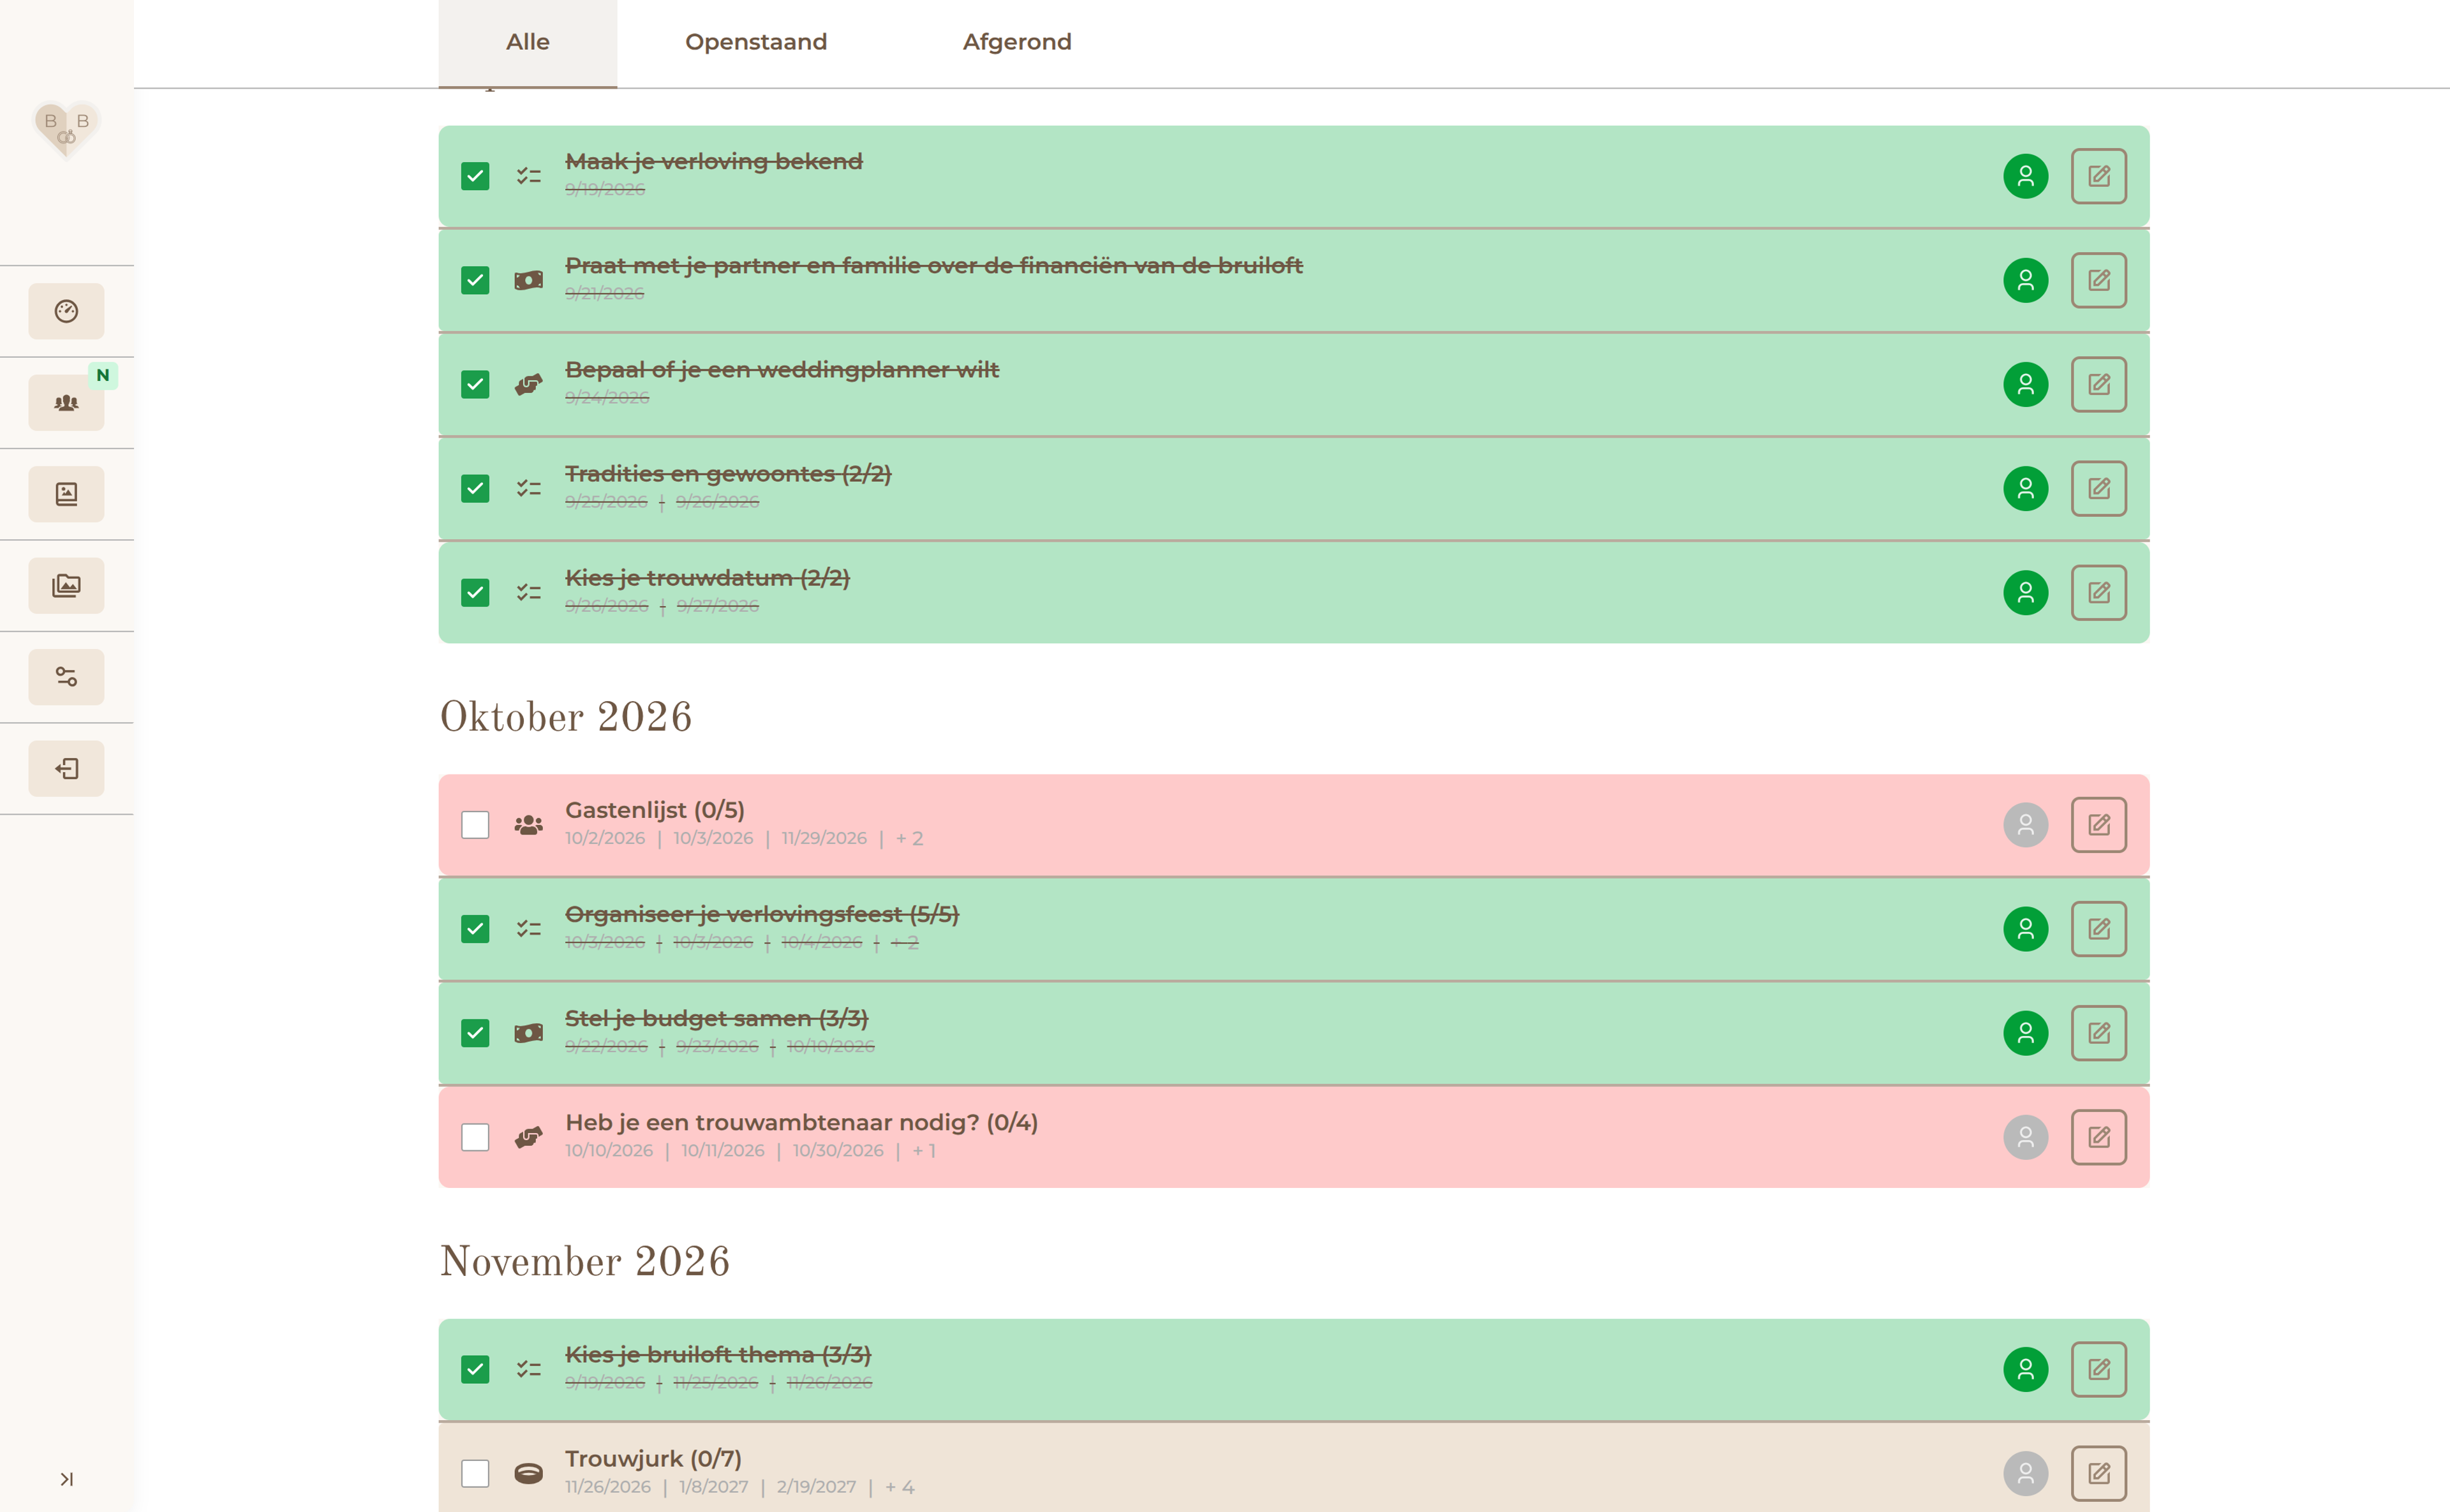This screenshot has width=2450, height=1512.
Task: Show the '+ 4' extra dates on Trouwjurk
Action: tap(899, 1487)
